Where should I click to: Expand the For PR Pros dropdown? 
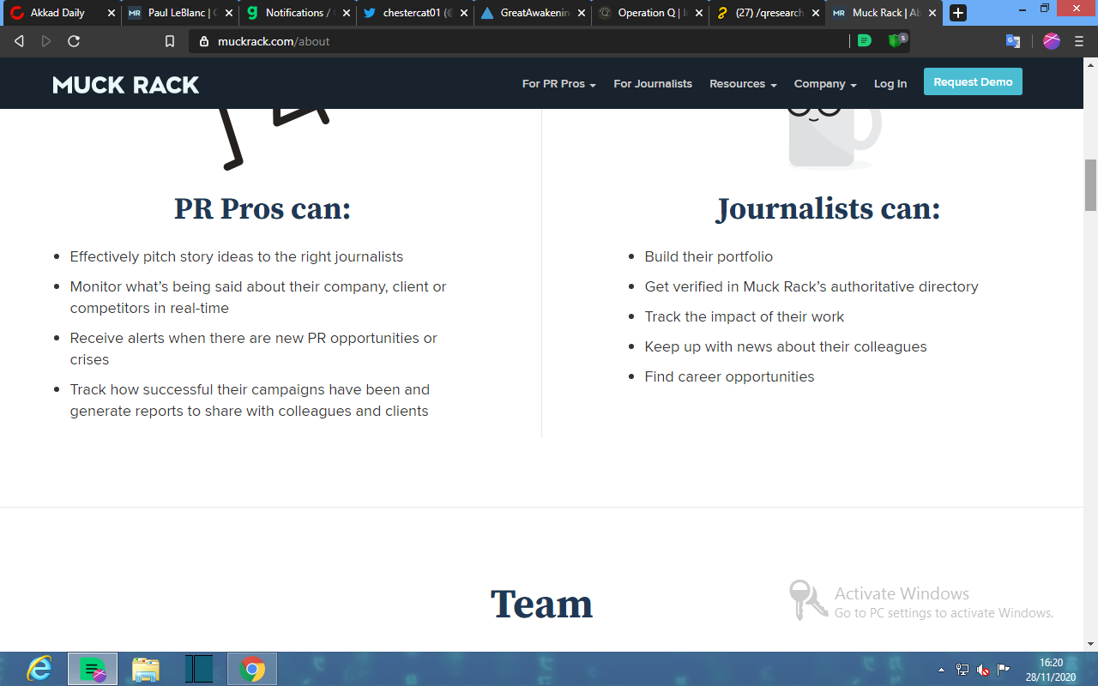(x=558, y=84)
